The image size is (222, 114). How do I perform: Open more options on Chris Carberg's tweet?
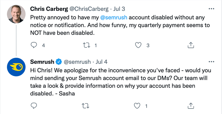211,9
